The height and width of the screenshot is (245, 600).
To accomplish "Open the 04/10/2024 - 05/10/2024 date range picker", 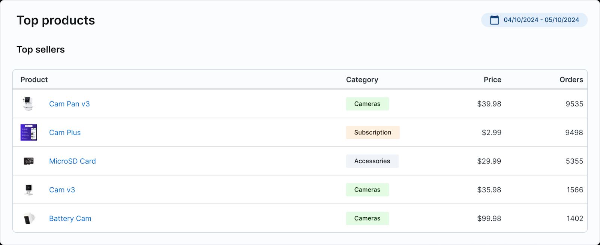I will [x=541, y=20].
